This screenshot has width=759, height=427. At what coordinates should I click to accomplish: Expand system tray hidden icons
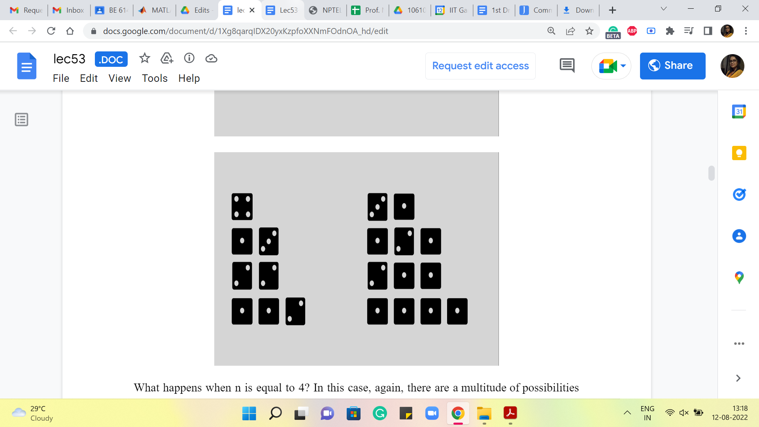[627, 413]
